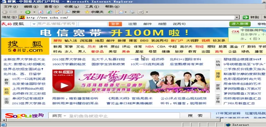Open the 微门户 link in nav
Viewport: 266px width, 127px height.
pos(177,41)
